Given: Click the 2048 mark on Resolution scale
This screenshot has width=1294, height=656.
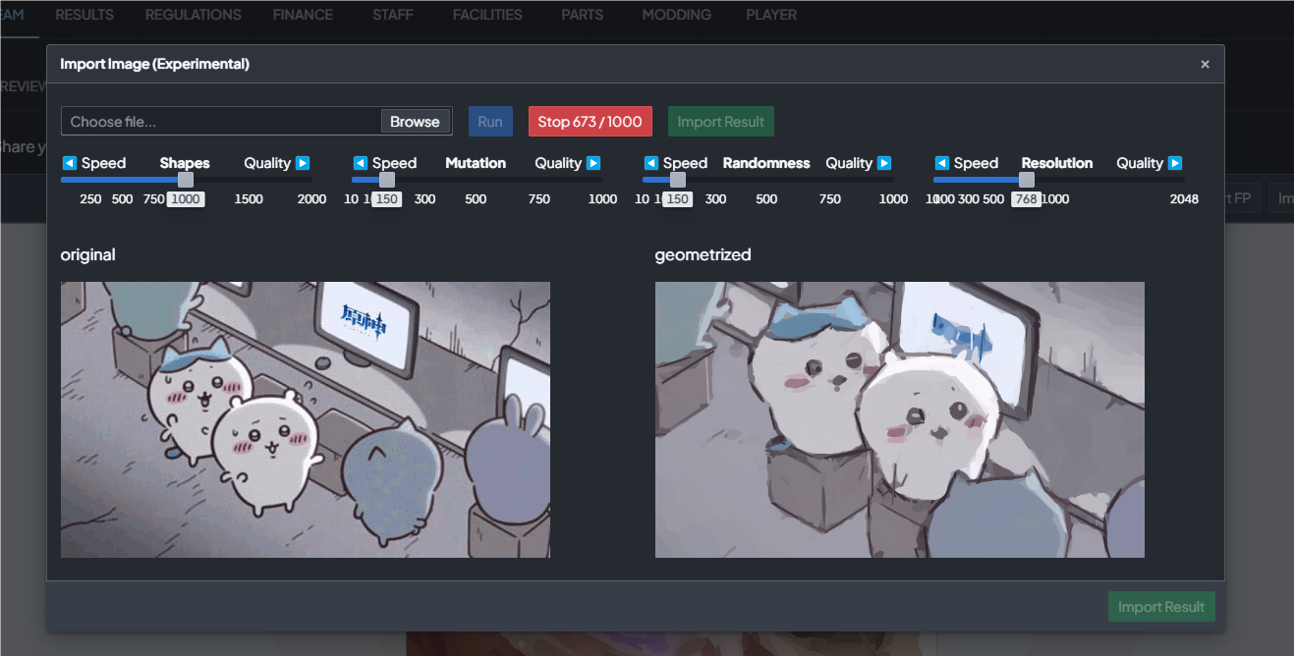Looking at the screenshot, I should pyautogui.click(x=1184, y=199).
